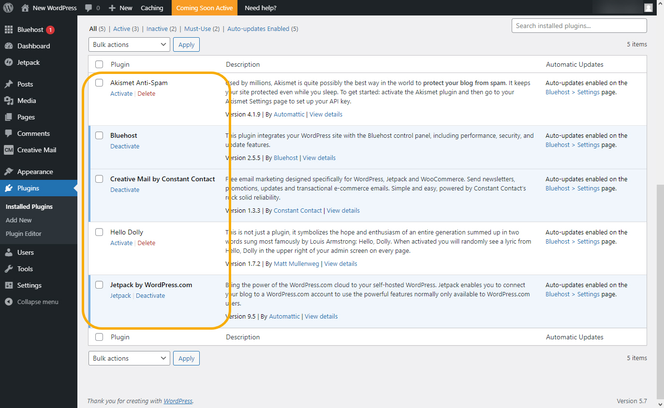This screenshot has height=408, width=664.
Task: Open Need help? in admin bar
Action: [x=261, y=8]
